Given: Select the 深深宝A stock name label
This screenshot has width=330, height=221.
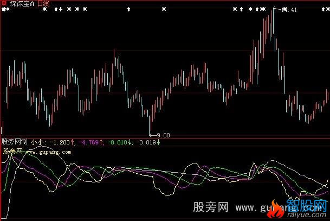Looking at the screenshot, I should point(22,3).
